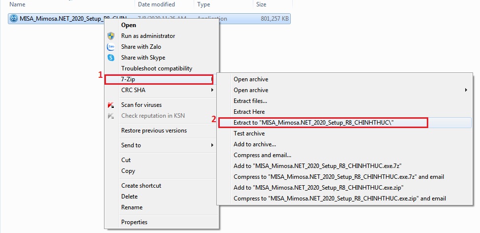480x233 pixels.
Task: Choose Restore previous versions
Action: [x=154, y=131]
